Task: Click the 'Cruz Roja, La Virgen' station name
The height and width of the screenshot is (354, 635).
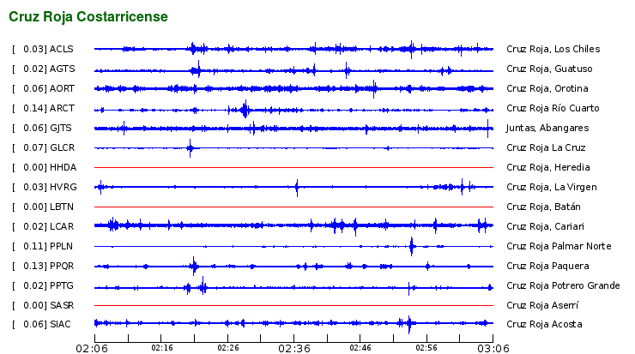Action: [x=552, y=188]
